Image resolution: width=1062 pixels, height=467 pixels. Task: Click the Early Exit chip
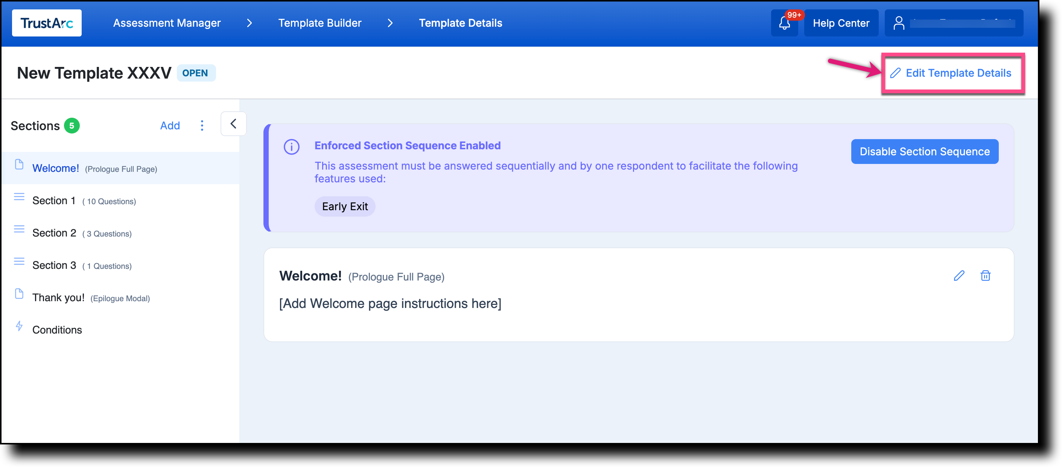(345, 206)
